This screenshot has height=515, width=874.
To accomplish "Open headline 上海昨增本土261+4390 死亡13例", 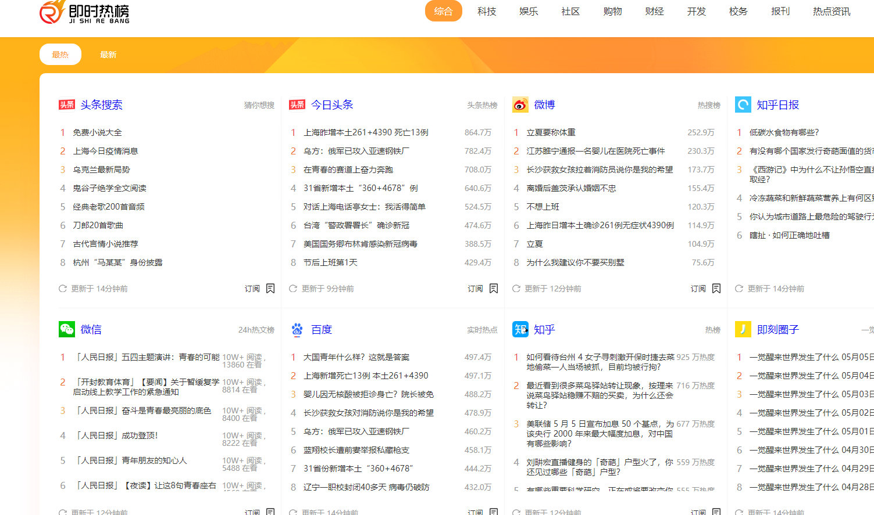I will 366,132.
